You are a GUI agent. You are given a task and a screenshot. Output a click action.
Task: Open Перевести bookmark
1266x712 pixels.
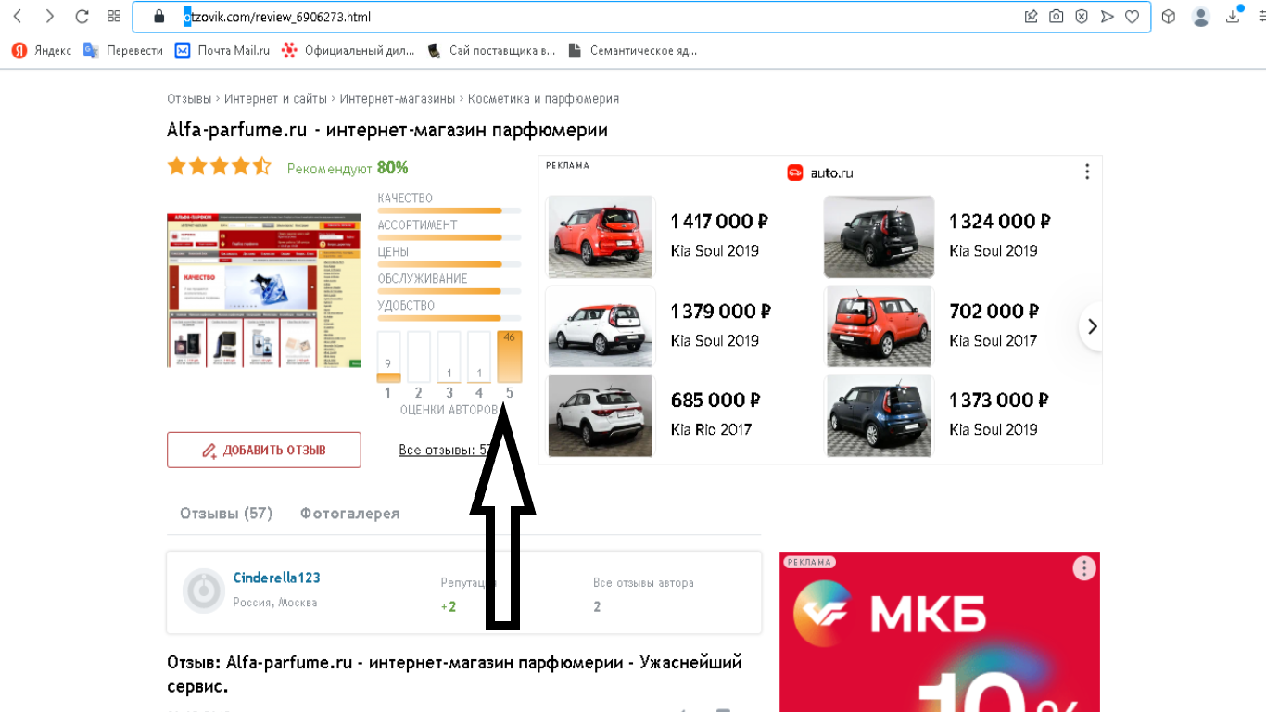click(123, 50)
